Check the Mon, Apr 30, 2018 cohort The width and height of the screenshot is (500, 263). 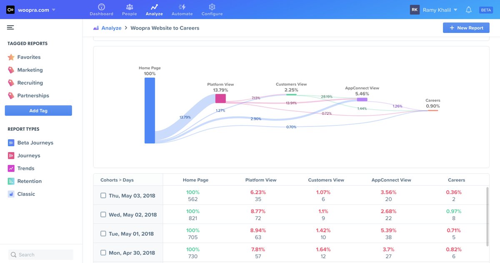coord(103,253)
